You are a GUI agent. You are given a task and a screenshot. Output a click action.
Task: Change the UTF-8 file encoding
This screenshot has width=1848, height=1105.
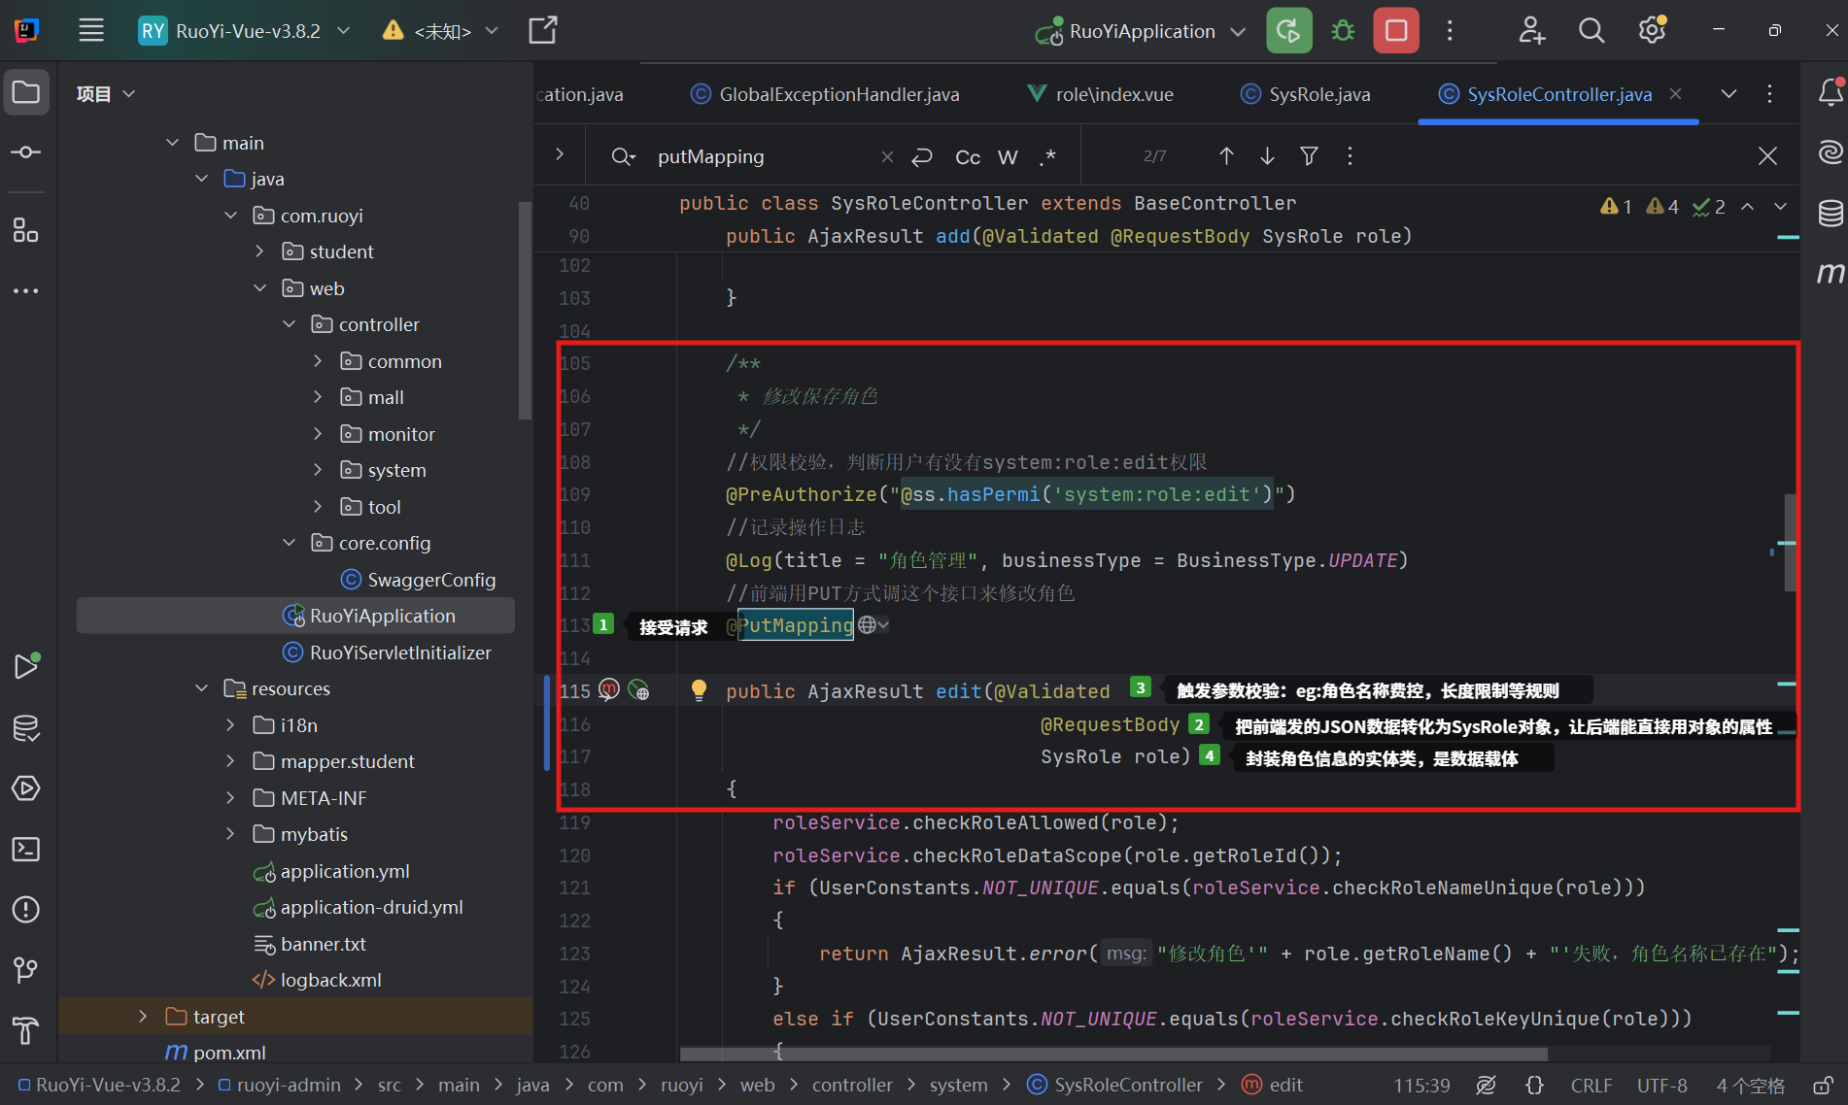[1661, 1085]
